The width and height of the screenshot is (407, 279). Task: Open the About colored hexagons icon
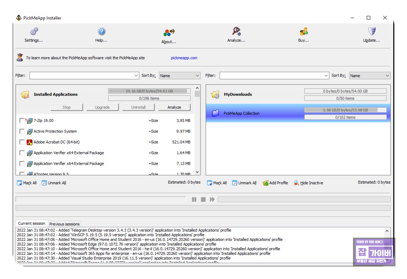point(169,32)
